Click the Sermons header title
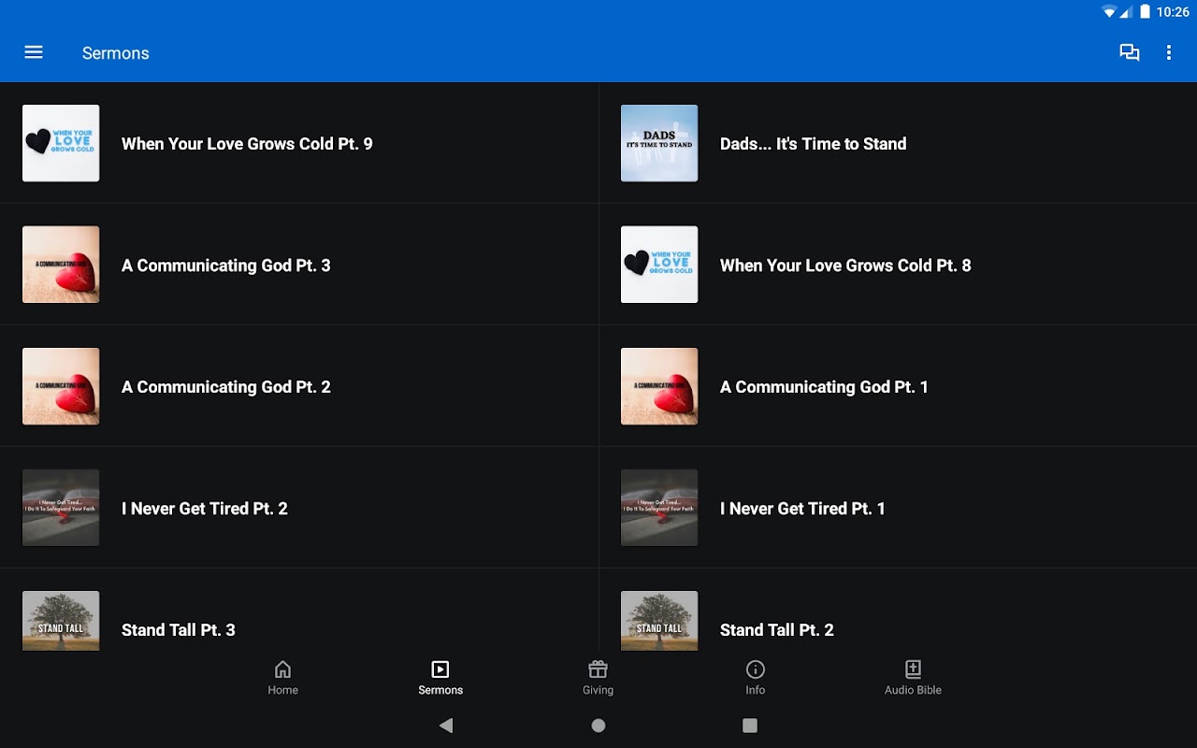Screen dimensions: 1197x748 pyautogui.click(x=116, y=53)
